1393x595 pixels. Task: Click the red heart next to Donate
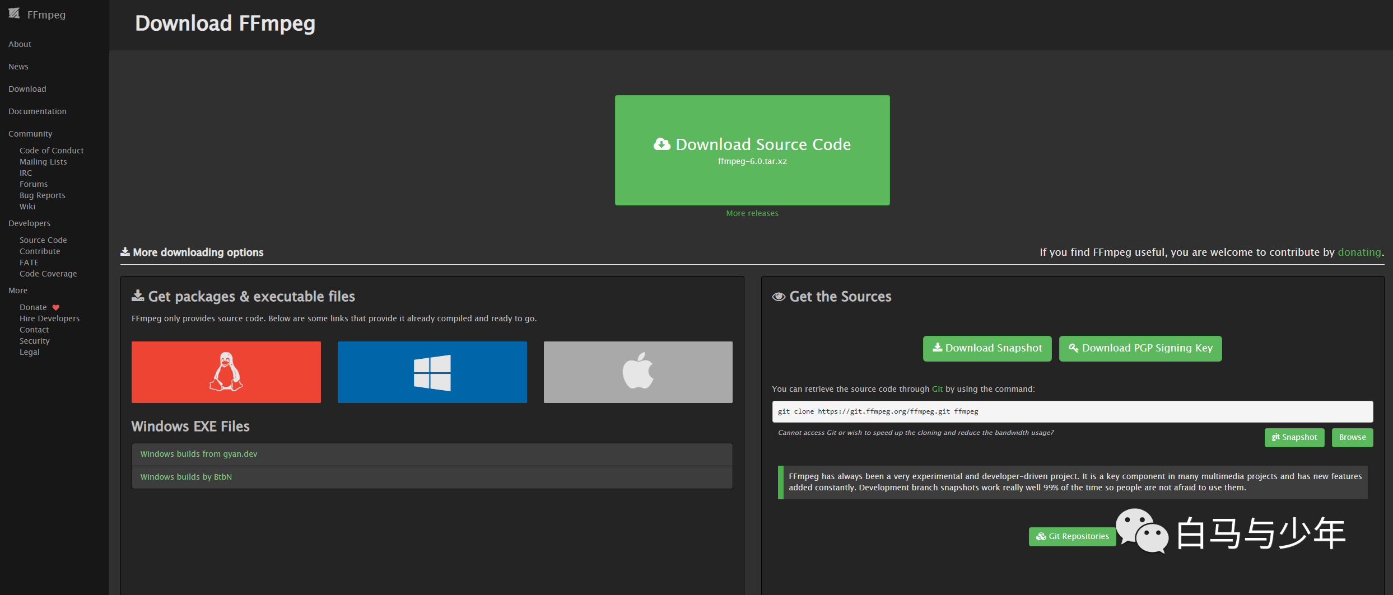pos(56,307)
